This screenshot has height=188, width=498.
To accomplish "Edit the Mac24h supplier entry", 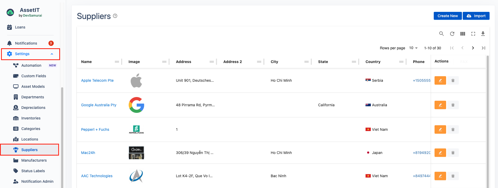I will pyautogui.click(x=440, y=153).
